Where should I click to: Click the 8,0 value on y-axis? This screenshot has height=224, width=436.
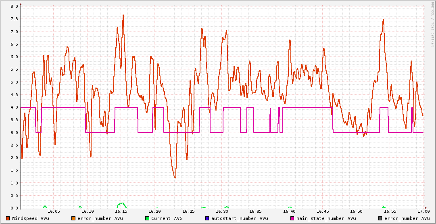pos(14,6)
